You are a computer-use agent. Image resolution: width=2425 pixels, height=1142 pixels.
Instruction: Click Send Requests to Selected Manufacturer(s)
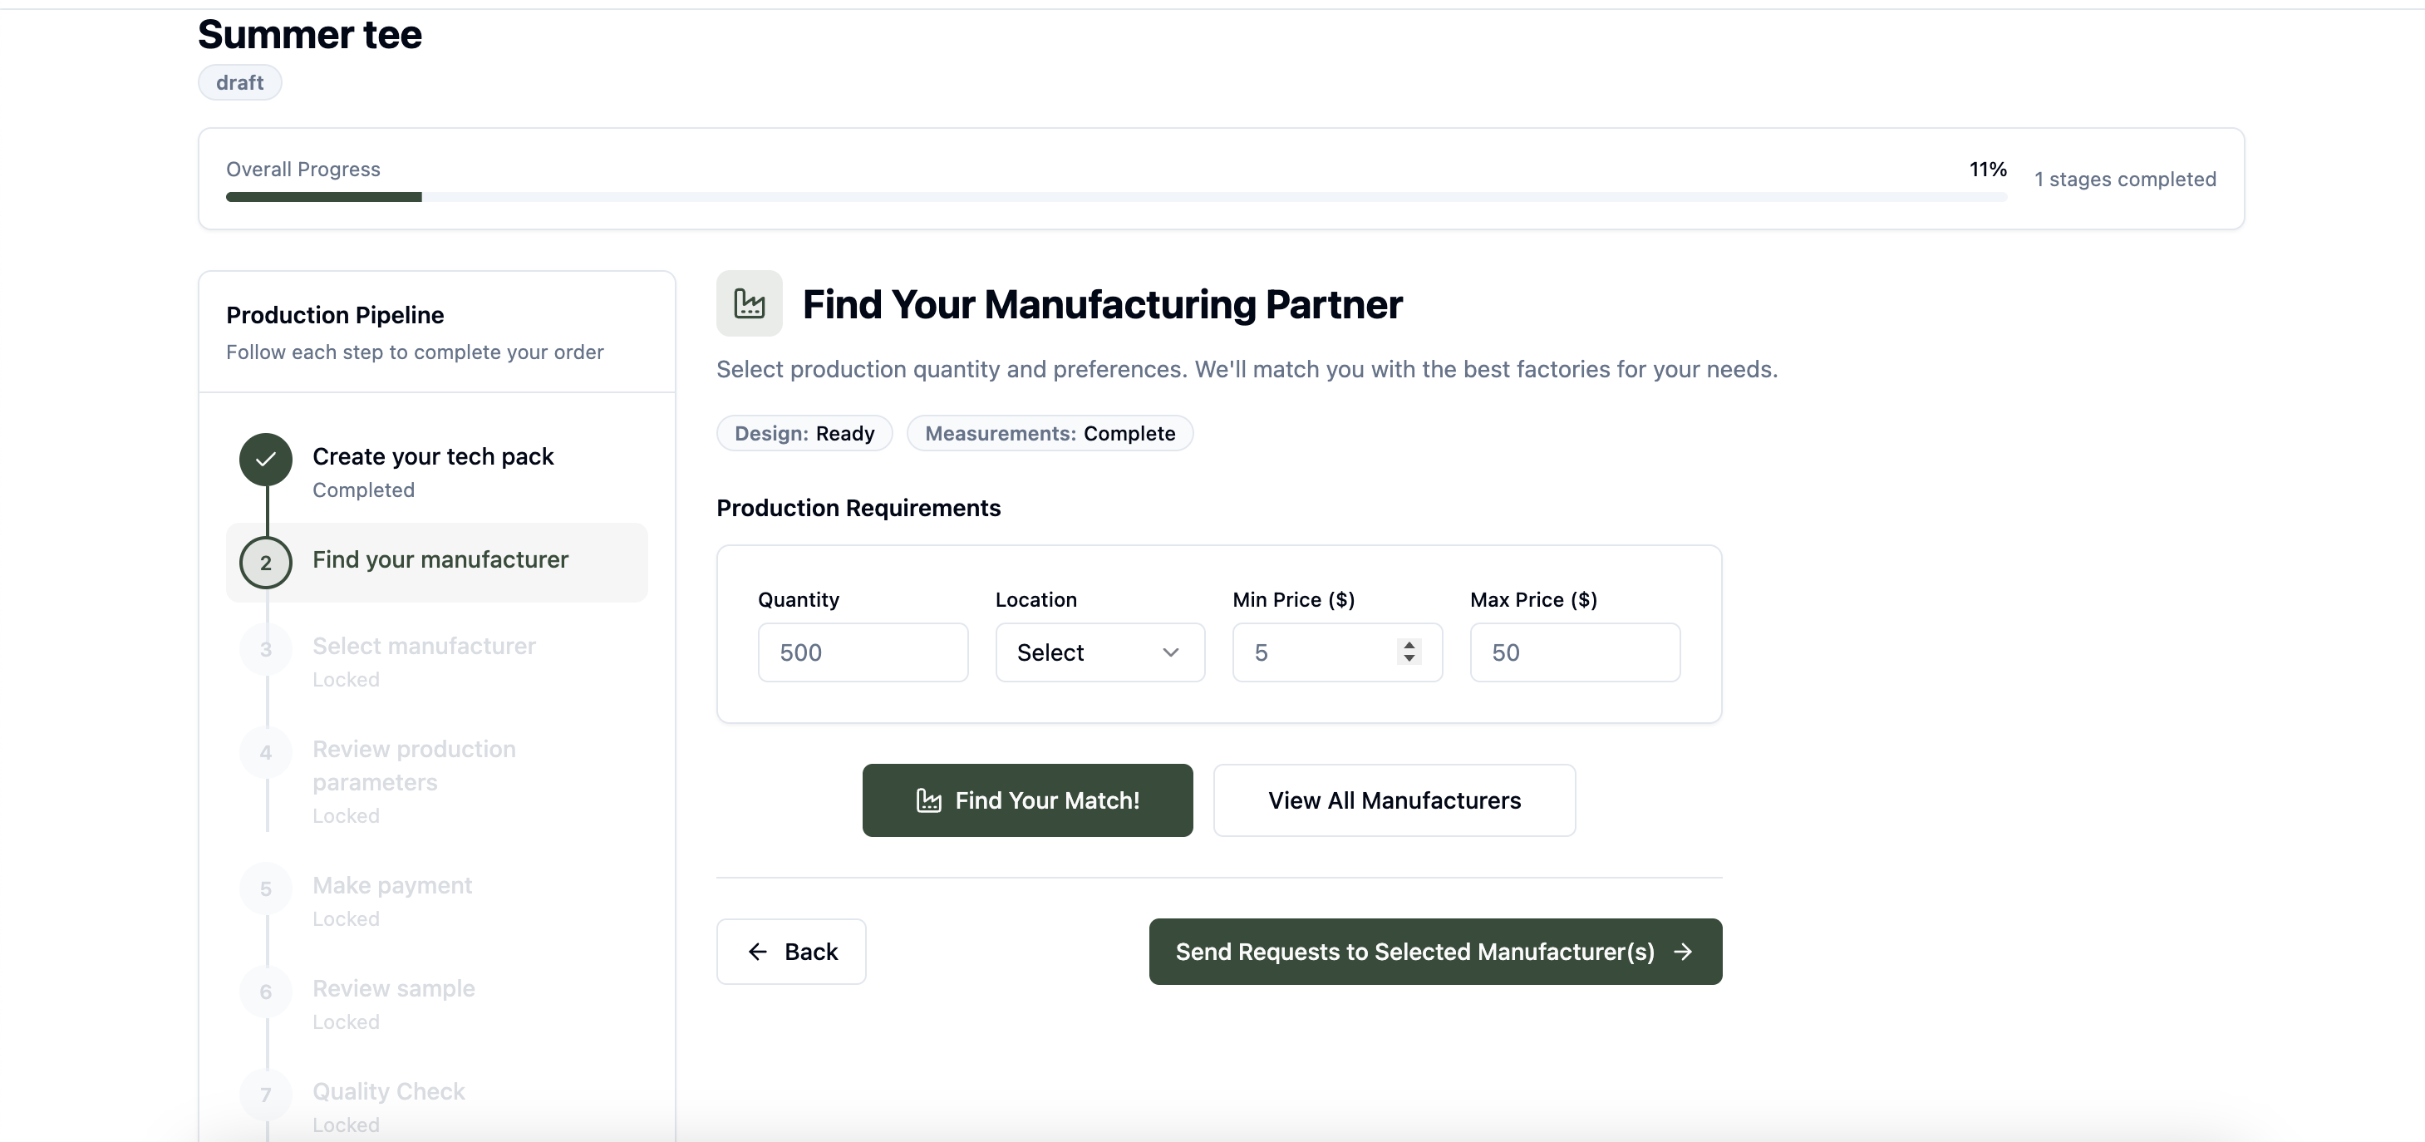[1435, 952]
